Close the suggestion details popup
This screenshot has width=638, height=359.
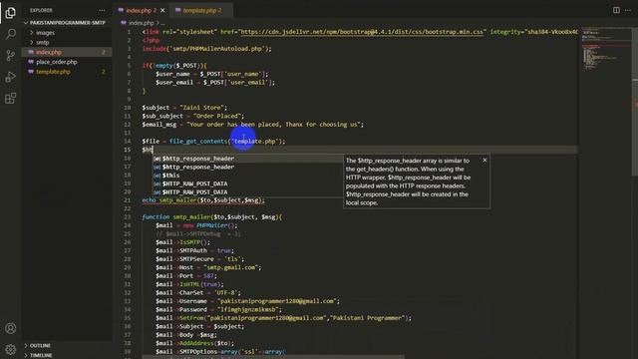pyautogui.click(x=484, y=161)
